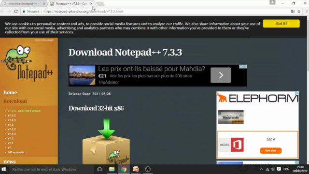309x174 pixels.
Task: Click the TripAdvisor ad arrow button
Action: click(x=221, y=75)
